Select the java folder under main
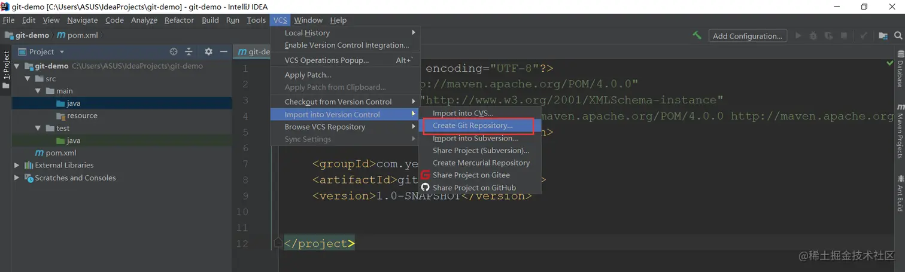The image size is (905, 272). [74, 103]
